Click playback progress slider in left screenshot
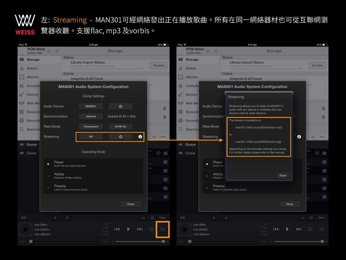Viewport: 346px width, 260px height. click(x=64, y=241)
